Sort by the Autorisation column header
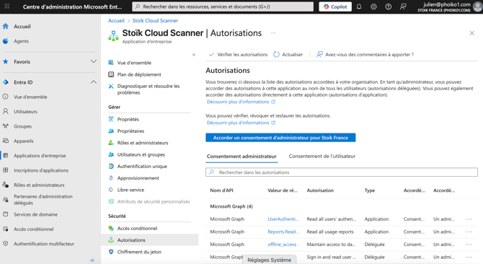Viewport: 483px width, 264px height. pos(320,190)
